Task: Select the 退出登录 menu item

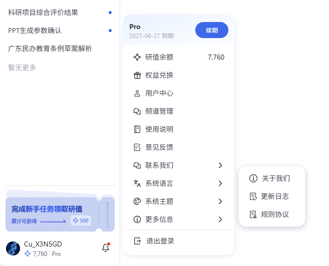Action: 179,241
